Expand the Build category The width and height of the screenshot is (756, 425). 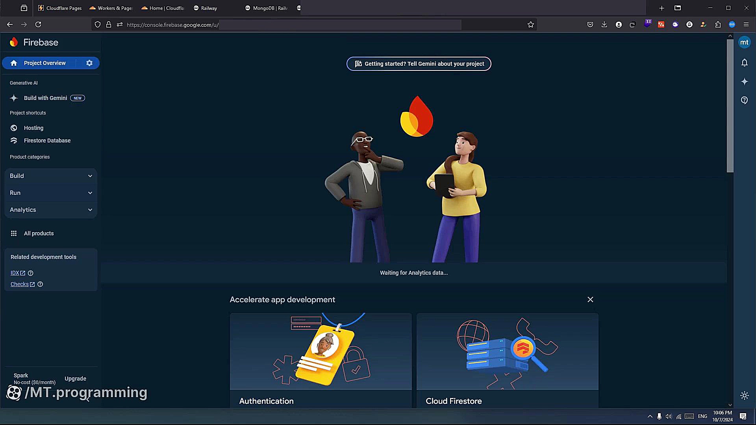[51, 176]
